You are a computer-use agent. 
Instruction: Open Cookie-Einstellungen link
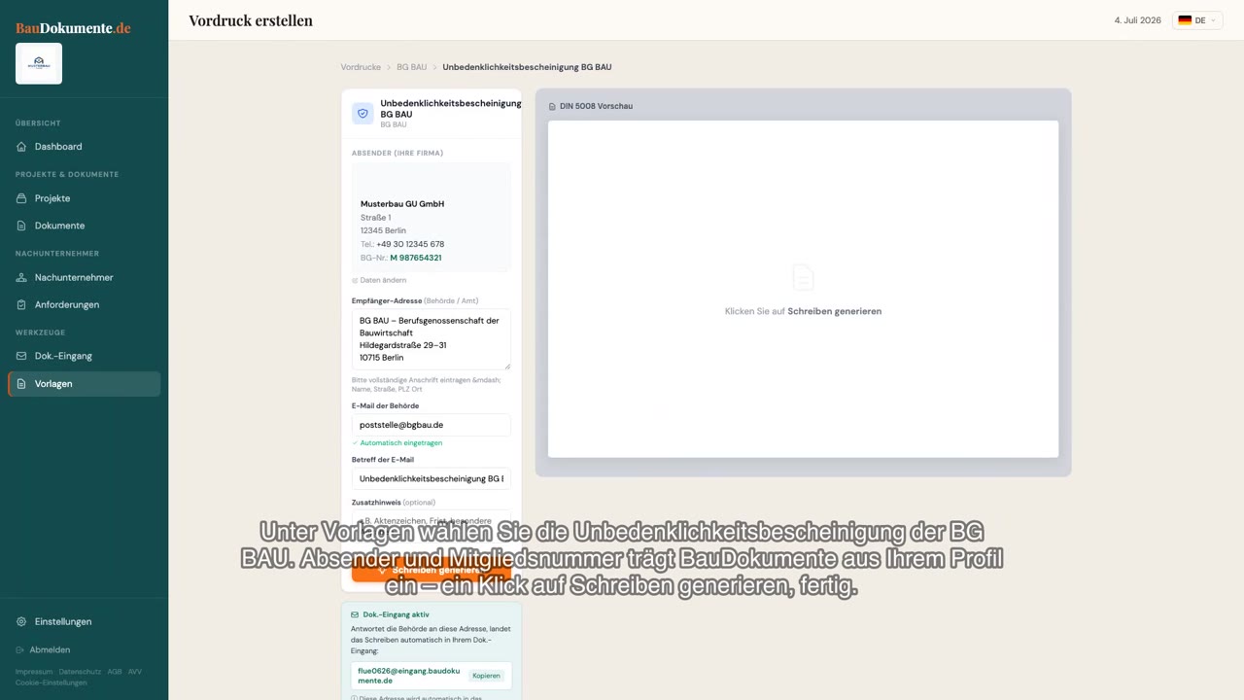click(51, 682)
